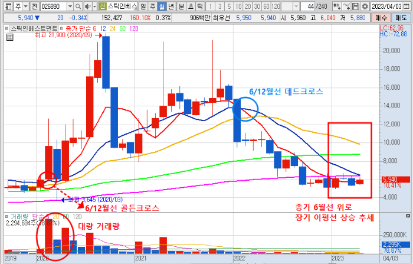Click the save chart floppy disk icon
This screenshot has height=264, width=413.
(x=356, y=6)
